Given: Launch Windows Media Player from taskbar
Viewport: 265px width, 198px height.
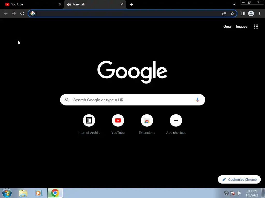Looking at the screenshot, I should [39, 193].
